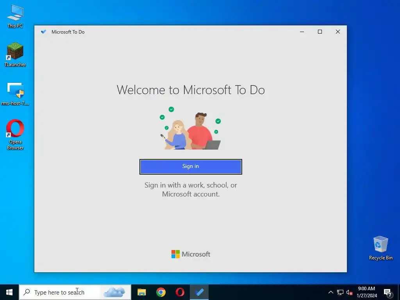Select Opera Browser desktop shortcut
The width and height of the screenshot is (400, 300).
[x=15, y=134]
